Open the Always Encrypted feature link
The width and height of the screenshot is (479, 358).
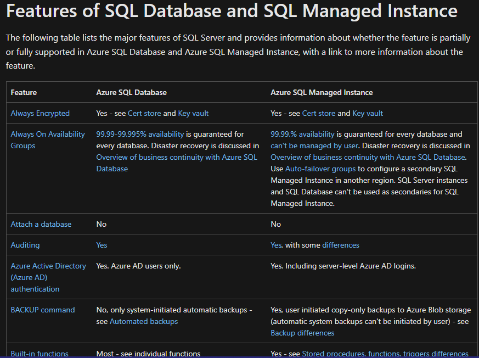[x=40, y=113]
